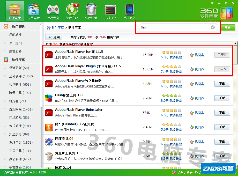Select 安全杀毒 (89) category
Screen dimensions: 238x176
point(19,134)
